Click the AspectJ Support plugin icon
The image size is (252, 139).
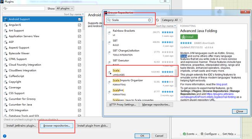click(x=6, y=48)
